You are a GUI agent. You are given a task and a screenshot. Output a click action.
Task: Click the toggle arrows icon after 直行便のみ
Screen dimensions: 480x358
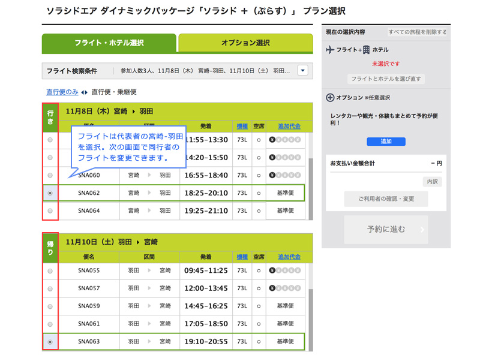(x=84, y=92)
